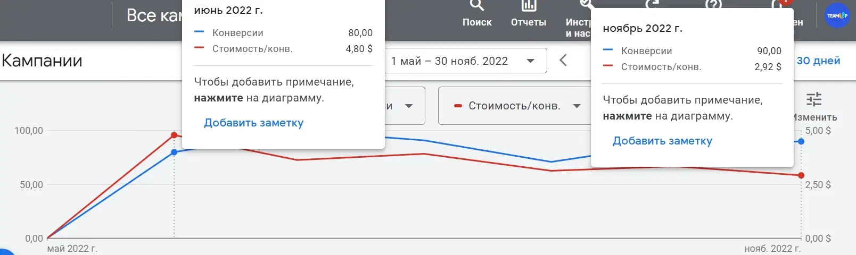Image resolution: width=856 pixels, height=255 pixels.
Task: Click the Изменить chart settings icon
Action: coord(814,99)
